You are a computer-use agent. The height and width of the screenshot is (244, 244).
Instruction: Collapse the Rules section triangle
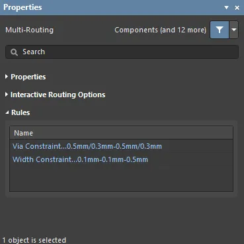[7, 112]
